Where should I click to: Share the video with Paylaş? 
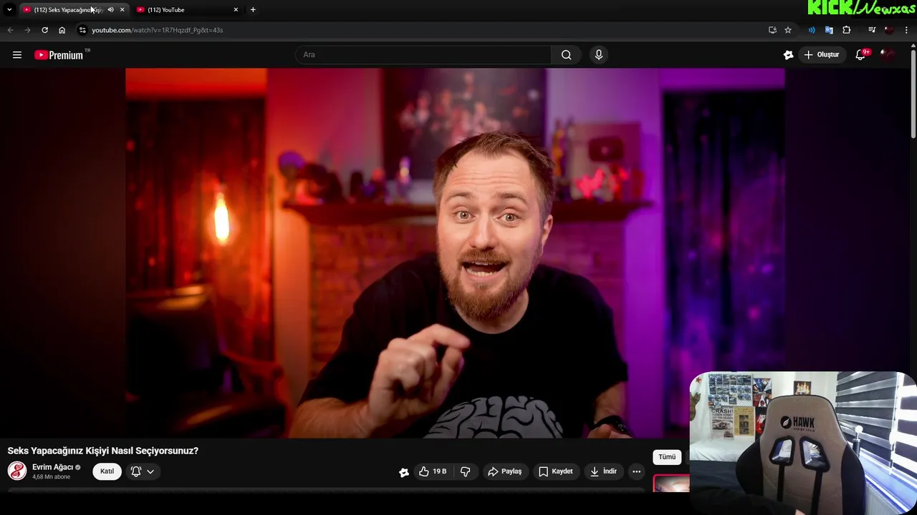504,471
